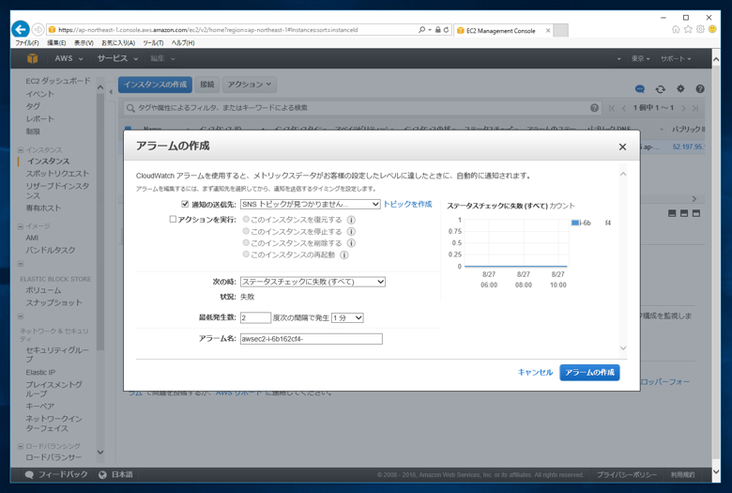The image size is (732, 493).
Task: Close the アラームの作成 dialog with X
Action: point(622,146)
